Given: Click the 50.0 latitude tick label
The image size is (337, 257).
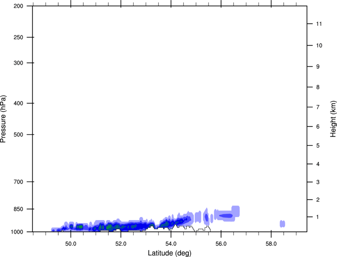Looking at the screenshot, I should [x=71, y=244].
